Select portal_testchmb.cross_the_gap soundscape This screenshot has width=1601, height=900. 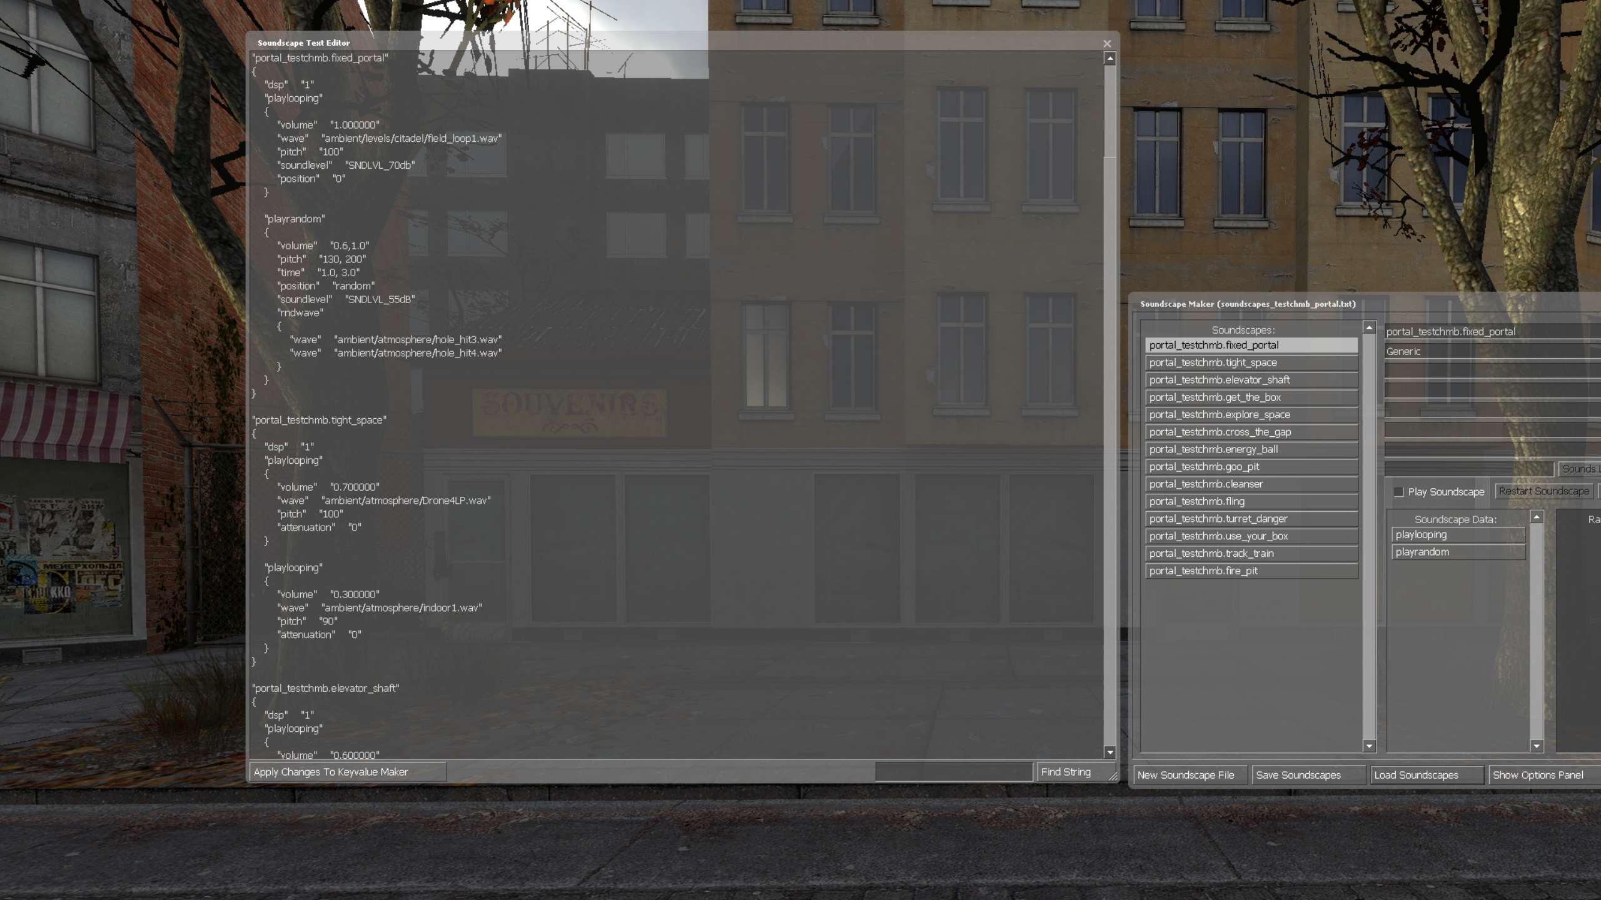[1251, 432]
